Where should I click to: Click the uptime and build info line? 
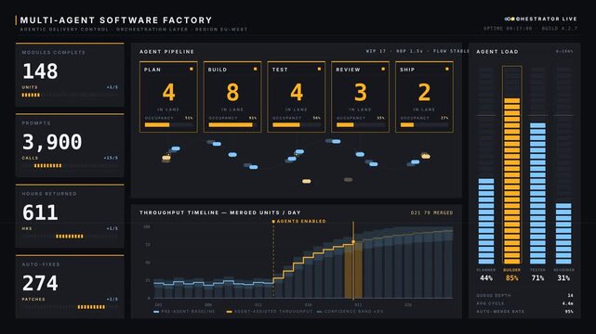point(530,29)
